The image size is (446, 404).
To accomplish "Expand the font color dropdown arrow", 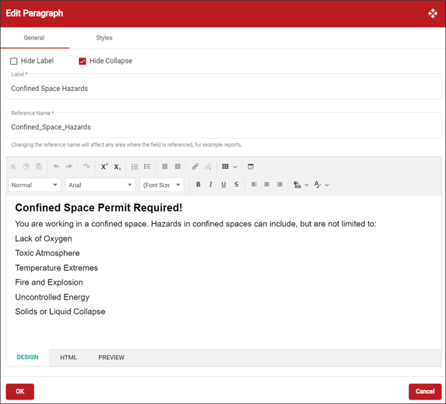I will [x=327, y=185].
